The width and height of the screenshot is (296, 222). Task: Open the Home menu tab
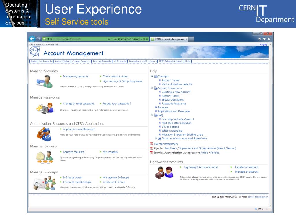[x=34, y=61]
